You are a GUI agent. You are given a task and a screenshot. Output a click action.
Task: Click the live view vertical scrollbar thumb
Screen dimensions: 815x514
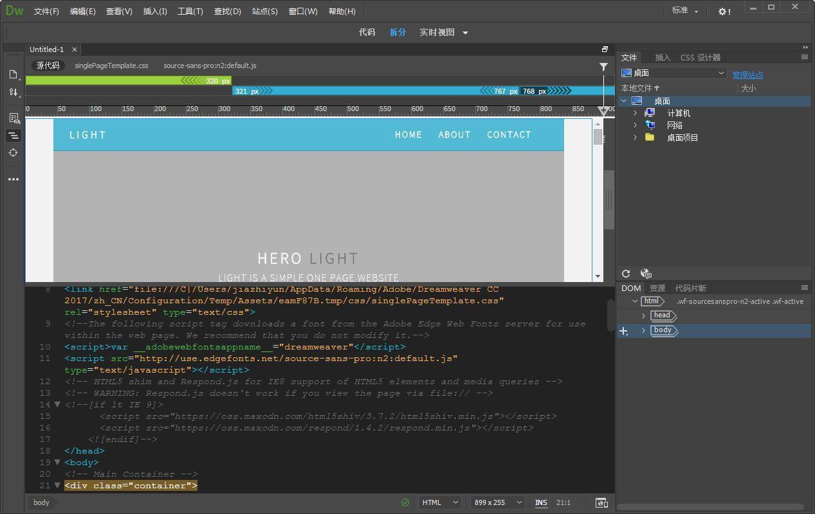click(x=598, y=137)
